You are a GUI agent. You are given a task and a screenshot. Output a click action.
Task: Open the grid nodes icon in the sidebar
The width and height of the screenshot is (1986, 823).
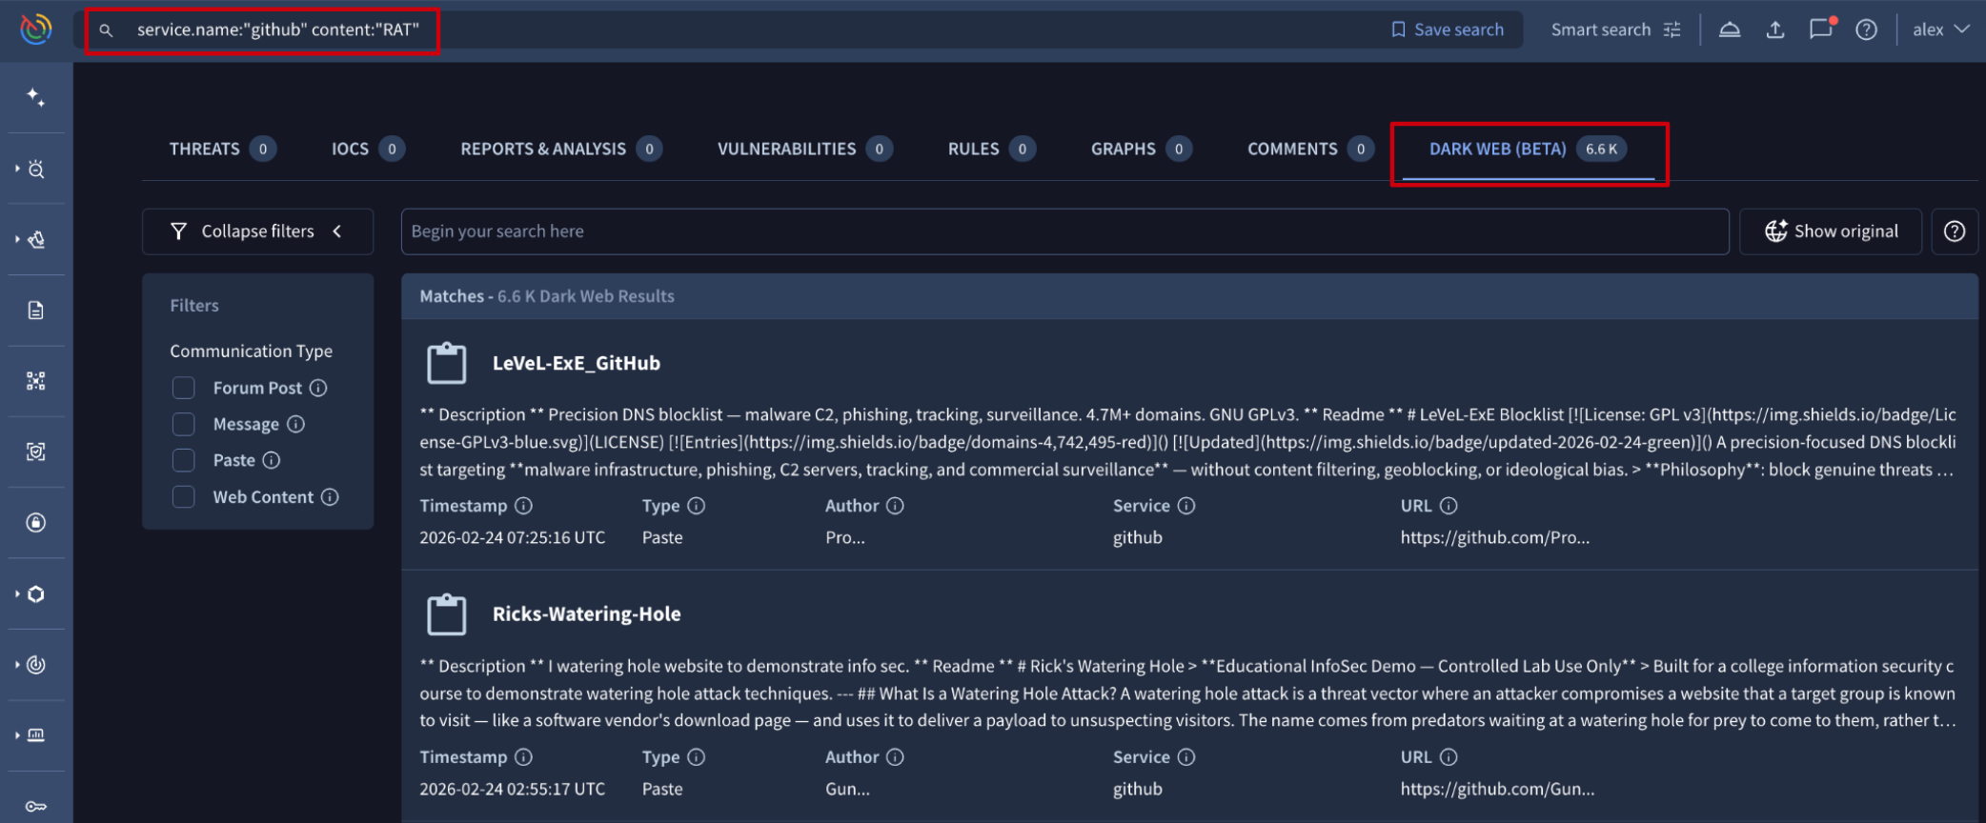tap(36, 381)
